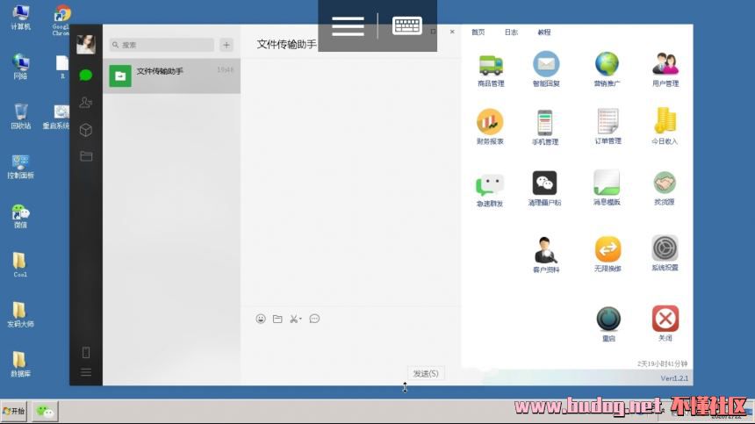Open chat history bubble icon
The image size is (755, 424).
coord(314,319)
